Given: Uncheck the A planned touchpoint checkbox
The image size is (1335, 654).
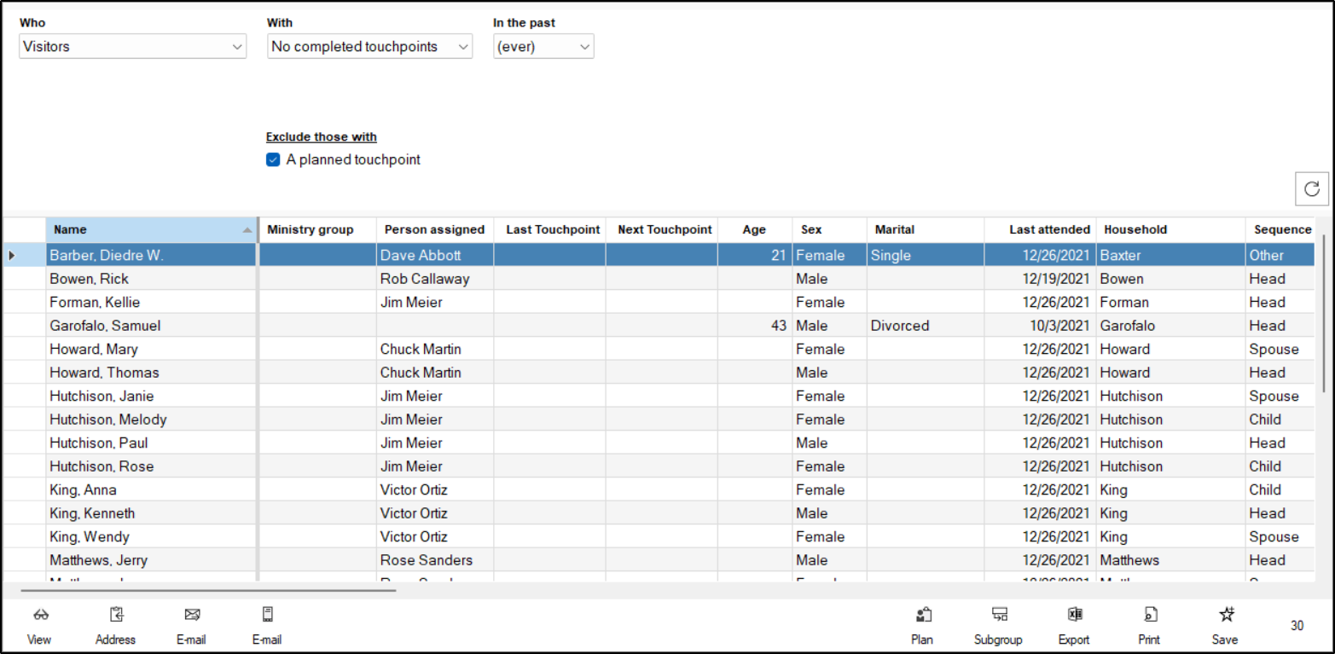Looking at the screenshot, I should (x=273, y=159).
